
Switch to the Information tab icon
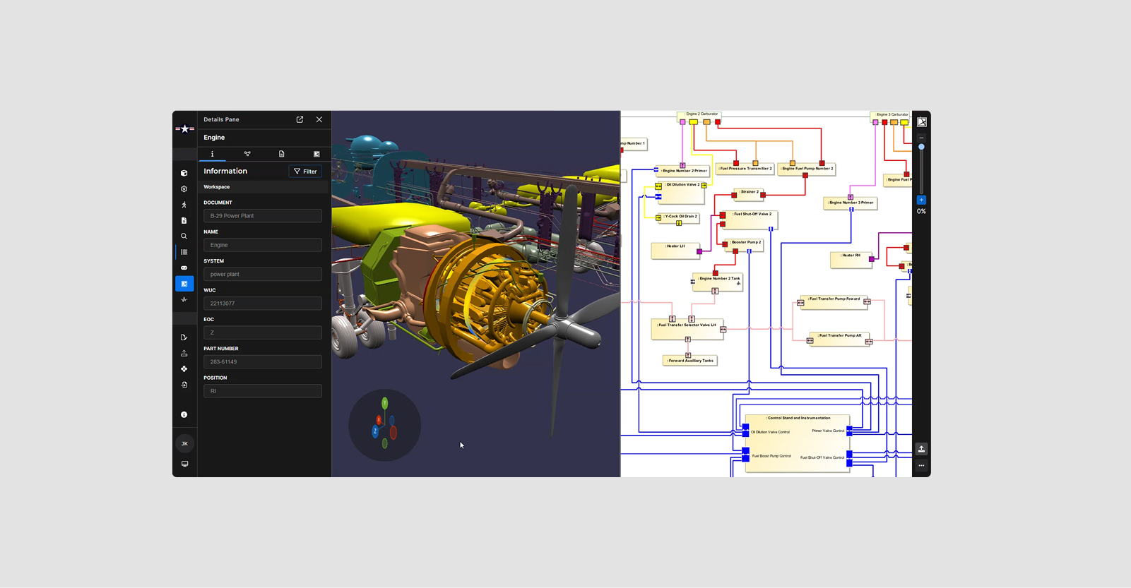click(x=212, y=154)
